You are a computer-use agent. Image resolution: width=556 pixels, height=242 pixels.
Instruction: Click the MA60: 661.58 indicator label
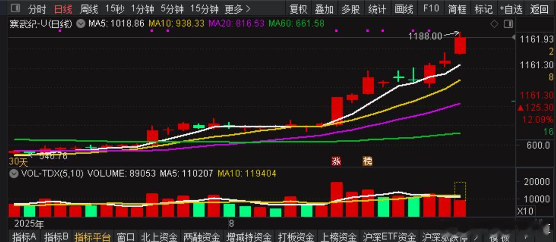296,24
